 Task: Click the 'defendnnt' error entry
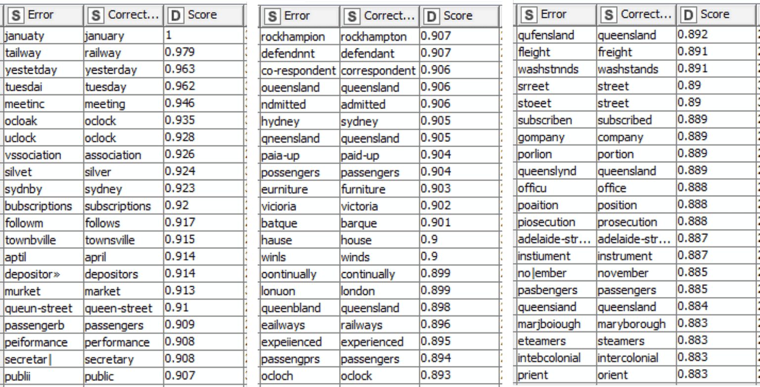tap(299, 53)
